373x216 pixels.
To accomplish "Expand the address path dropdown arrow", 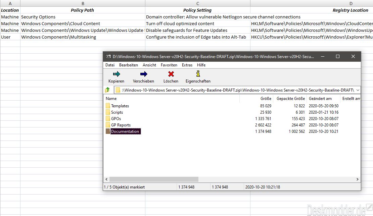I will tap(358, 90).
